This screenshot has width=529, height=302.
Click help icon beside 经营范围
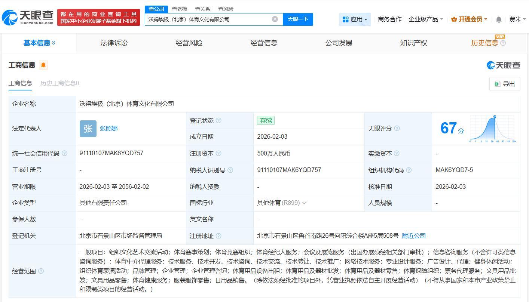[41, 271]
